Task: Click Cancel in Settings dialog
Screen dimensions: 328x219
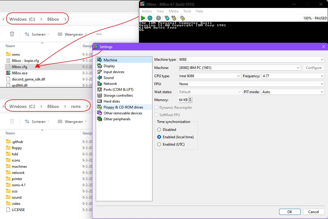Action: [x=314, y=212]
